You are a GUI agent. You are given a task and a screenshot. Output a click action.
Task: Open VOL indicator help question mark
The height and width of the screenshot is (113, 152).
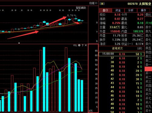point(83,45)
